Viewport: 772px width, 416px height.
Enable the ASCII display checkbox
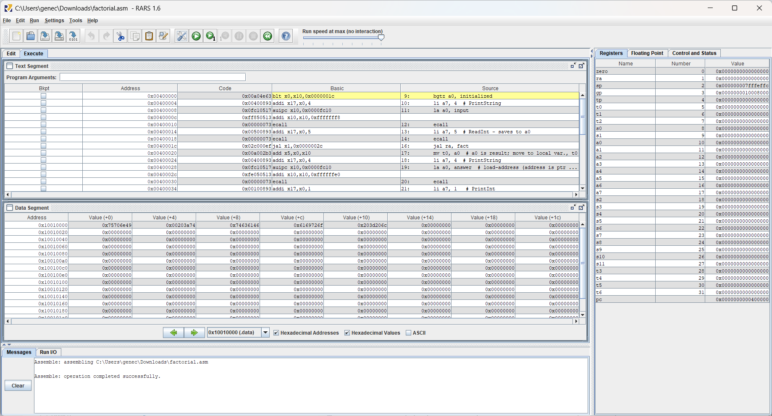[408, 333]
